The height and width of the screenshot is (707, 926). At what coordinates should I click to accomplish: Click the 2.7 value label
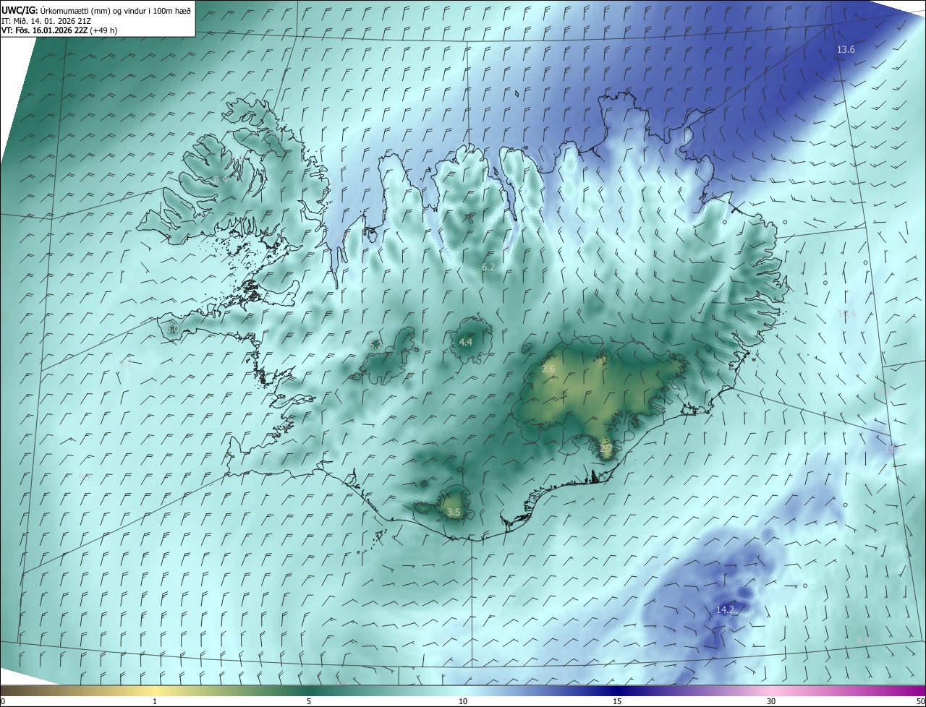tap(606, 449)
